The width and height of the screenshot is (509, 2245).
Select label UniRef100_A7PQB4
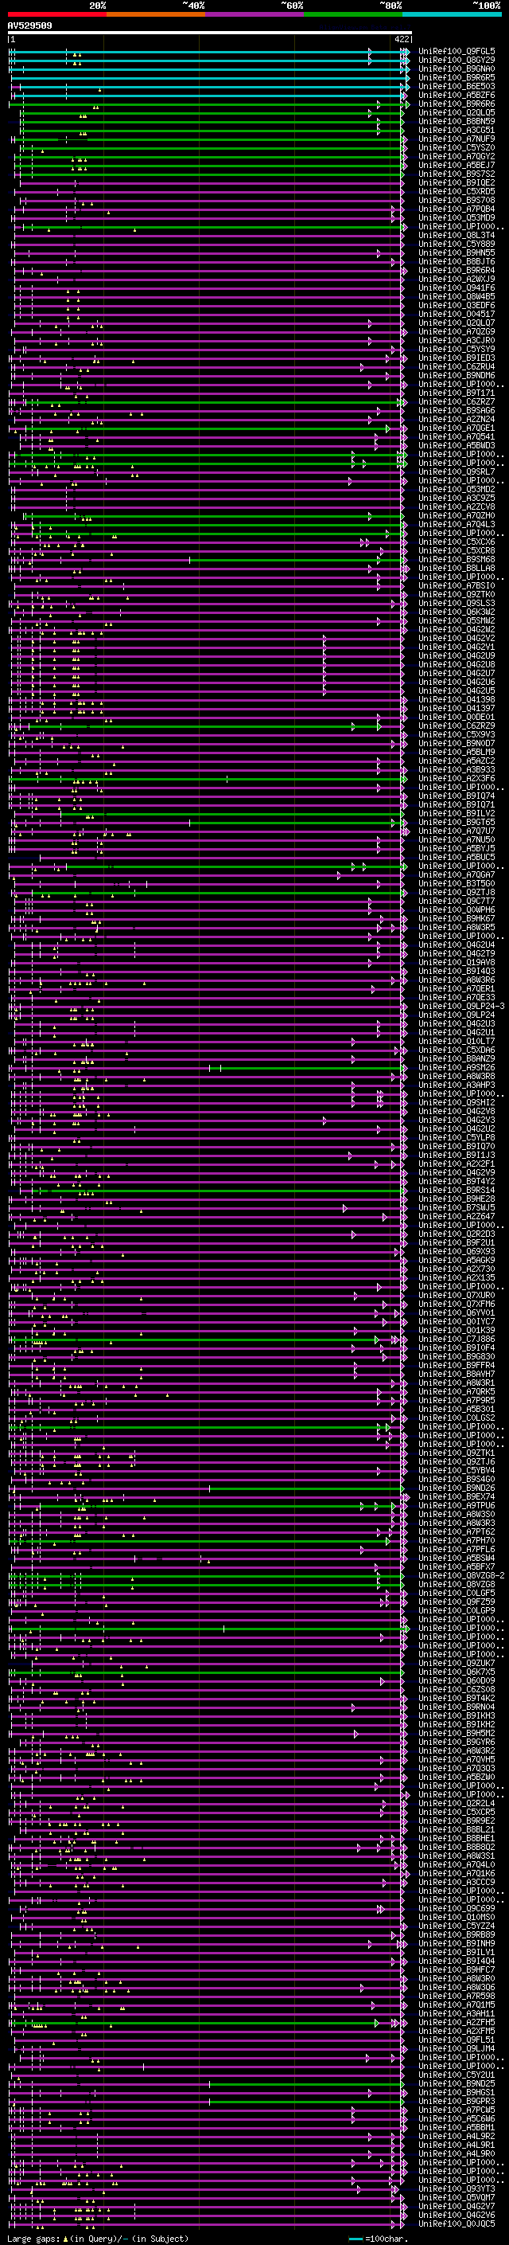[457, 209]
